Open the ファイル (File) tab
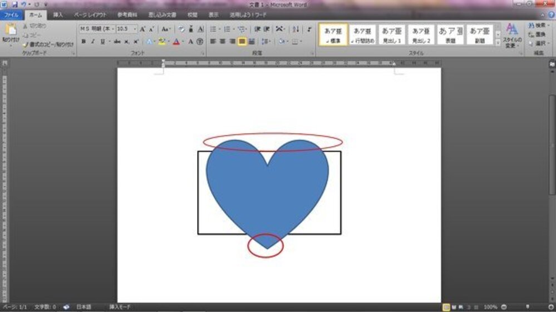Image resolution: width=556 pixels, height=312 pixels. (12, 15)
